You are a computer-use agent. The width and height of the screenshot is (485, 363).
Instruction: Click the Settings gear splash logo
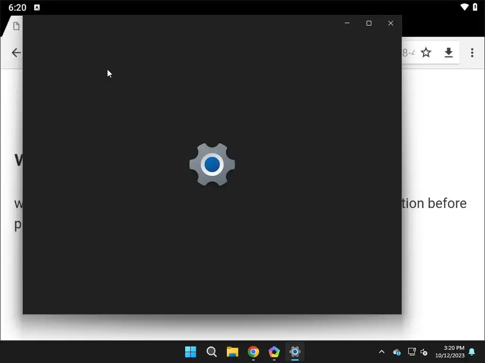[212, 164]
